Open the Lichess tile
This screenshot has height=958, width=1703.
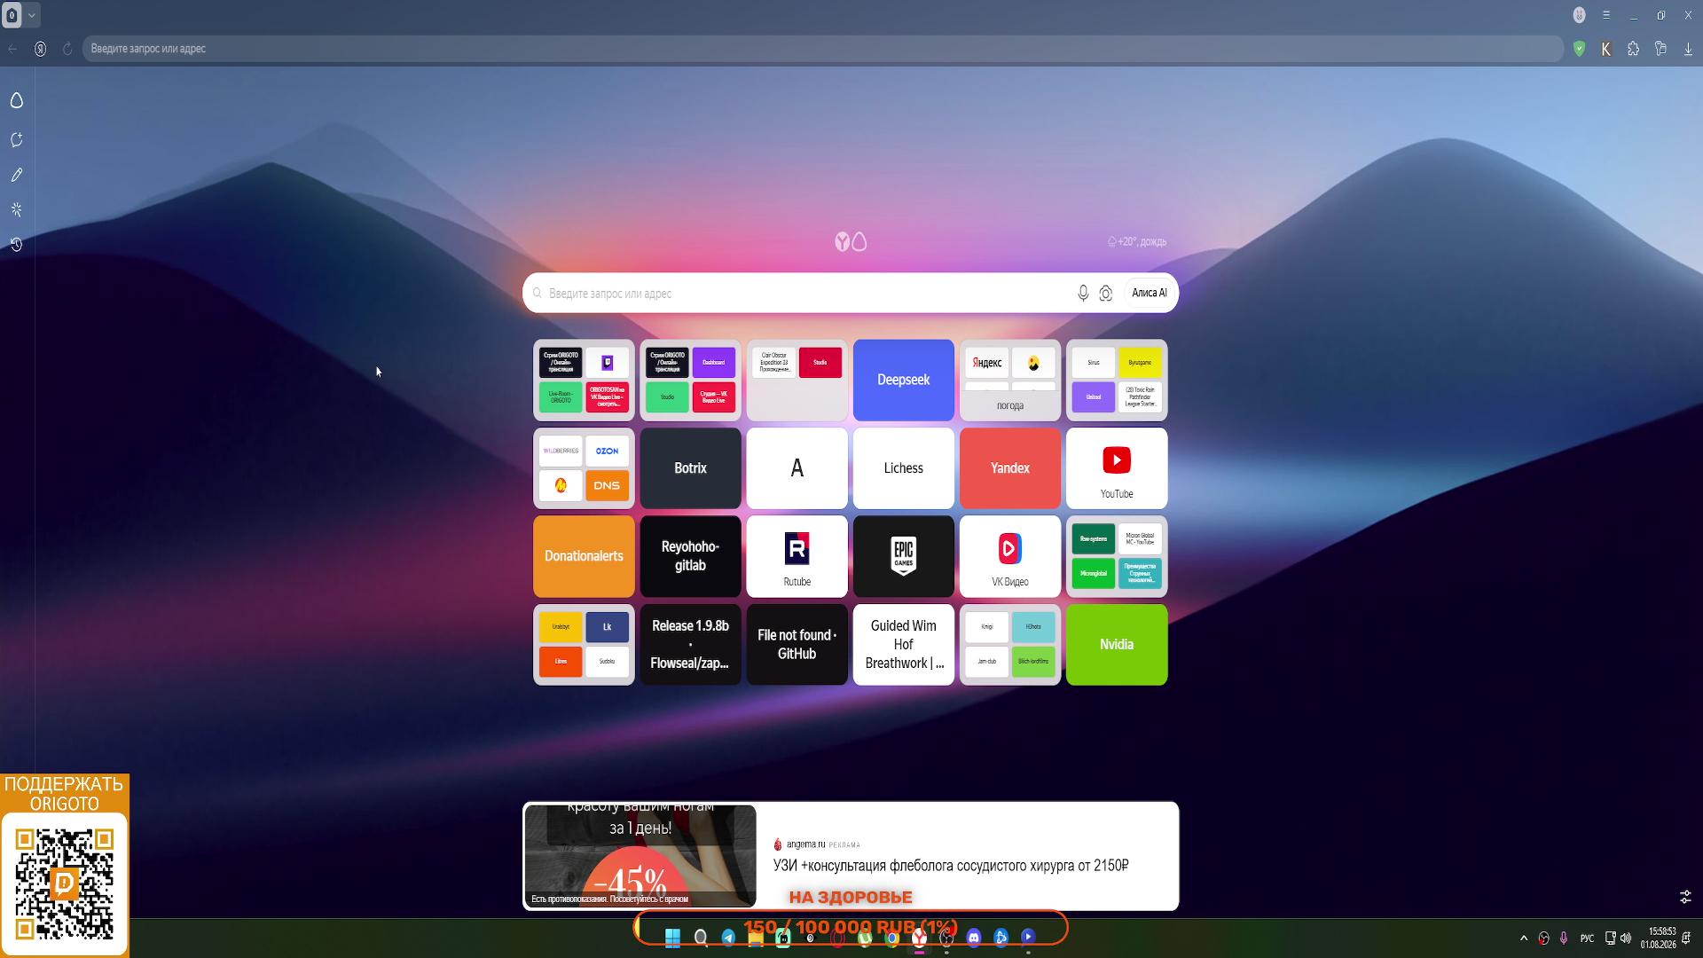click(x=904, y=468)
